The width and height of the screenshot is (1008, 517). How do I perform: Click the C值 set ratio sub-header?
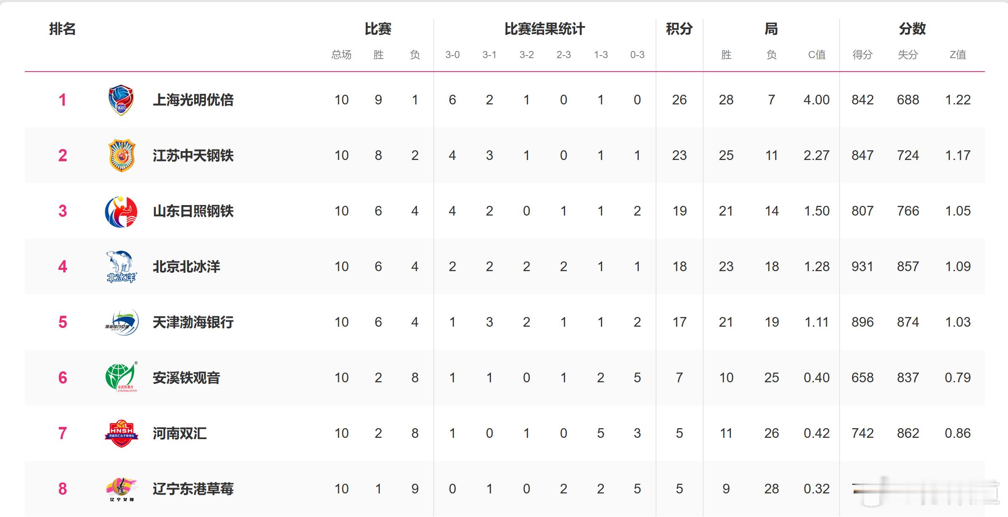point(816,55)
